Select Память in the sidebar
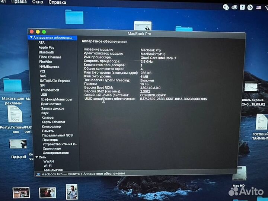The image size is (268, 201). tap(48, 131)
